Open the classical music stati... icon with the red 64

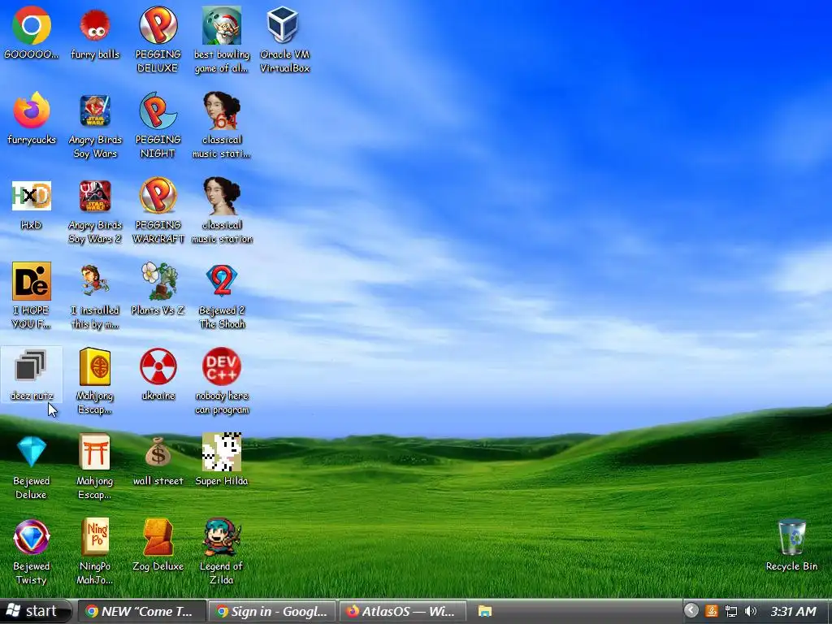point(221,110)
